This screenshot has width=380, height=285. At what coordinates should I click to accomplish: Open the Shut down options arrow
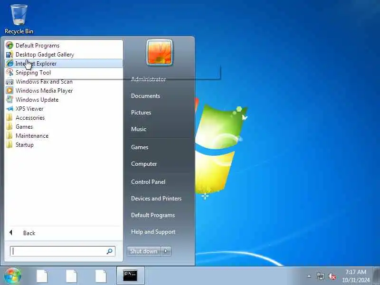(166, 251)
